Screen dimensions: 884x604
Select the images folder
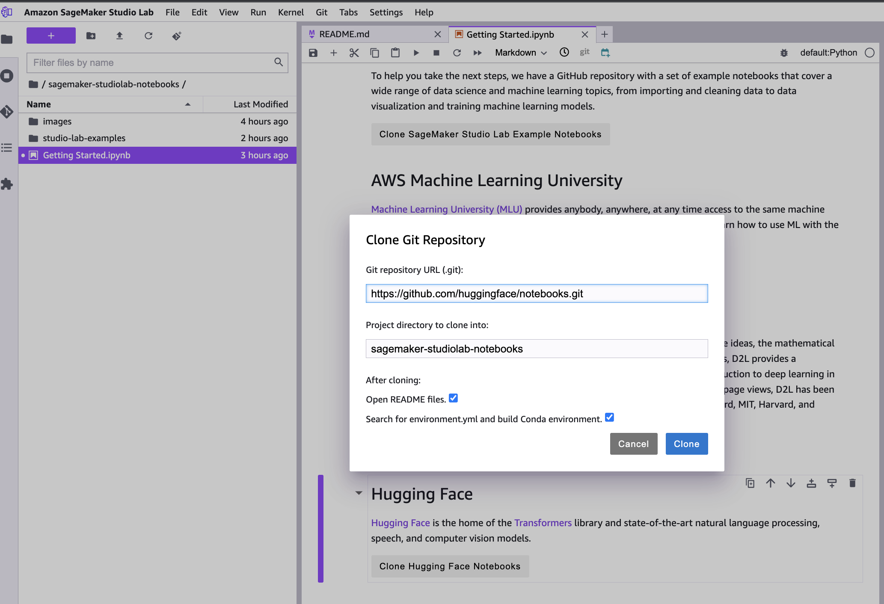point(157,121)
